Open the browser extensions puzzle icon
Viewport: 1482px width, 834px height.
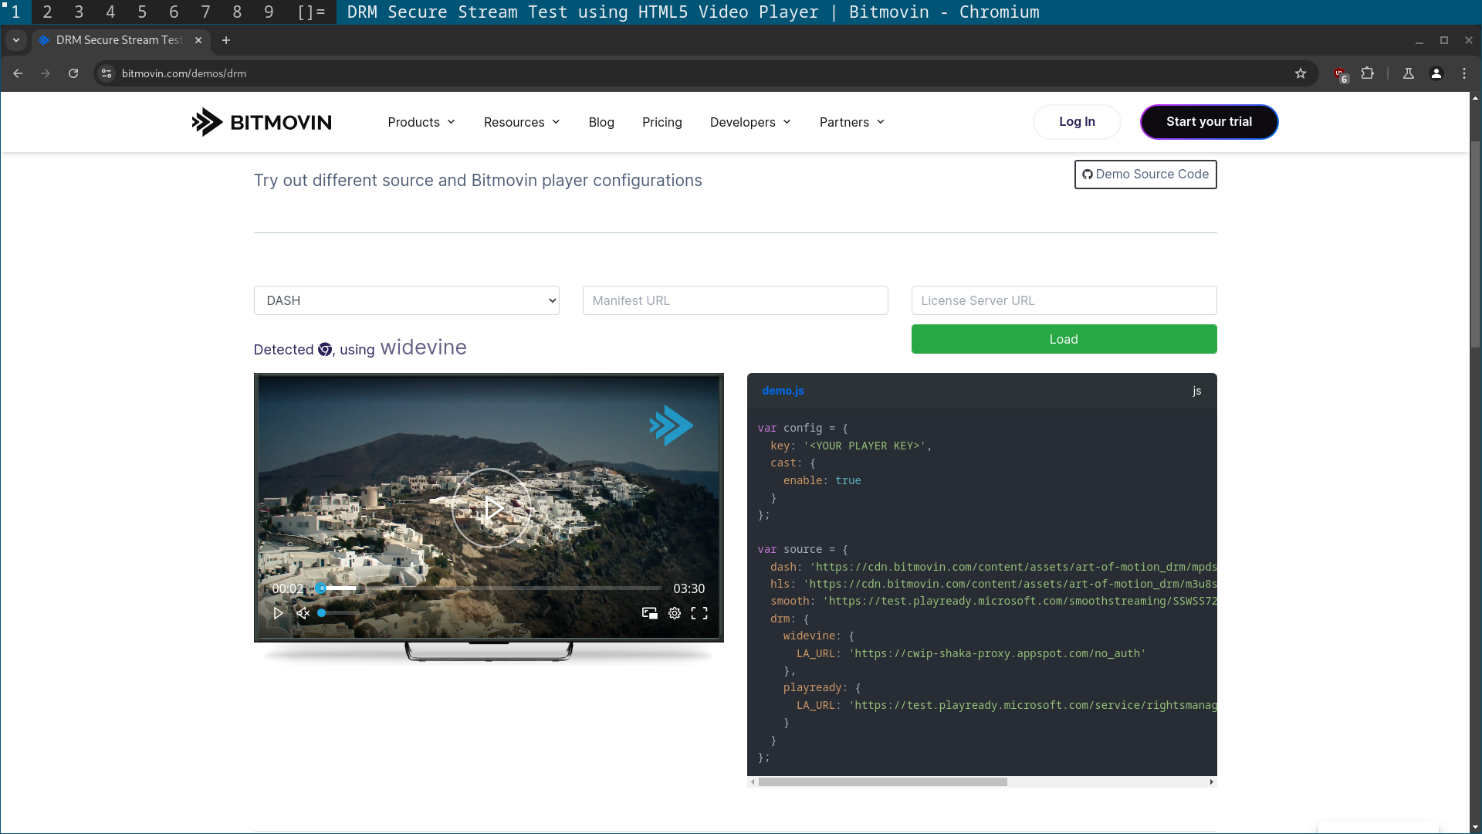tap(1368, 73)
